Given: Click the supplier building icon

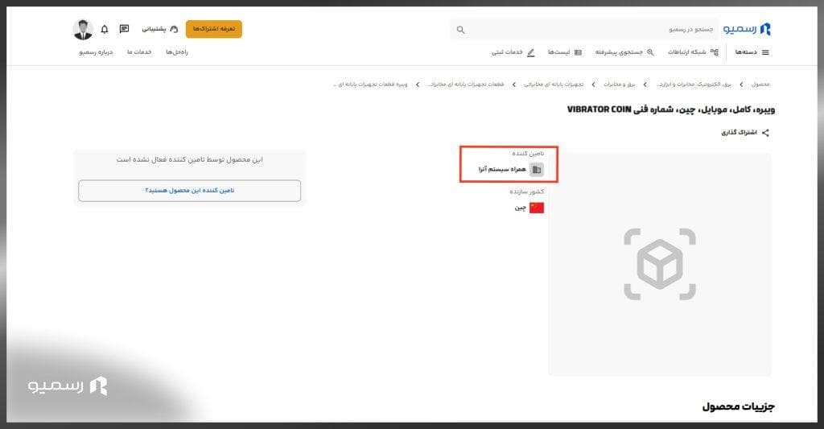Looking at the screenshot, I should coord(537,169).
